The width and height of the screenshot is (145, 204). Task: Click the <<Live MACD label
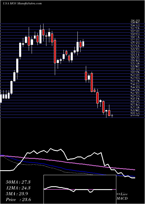122,196
